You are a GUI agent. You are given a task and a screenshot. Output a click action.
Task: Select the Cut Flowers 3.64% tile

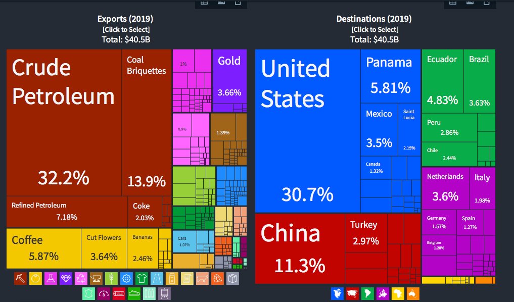pyautogui.click(x=104, y=248)
